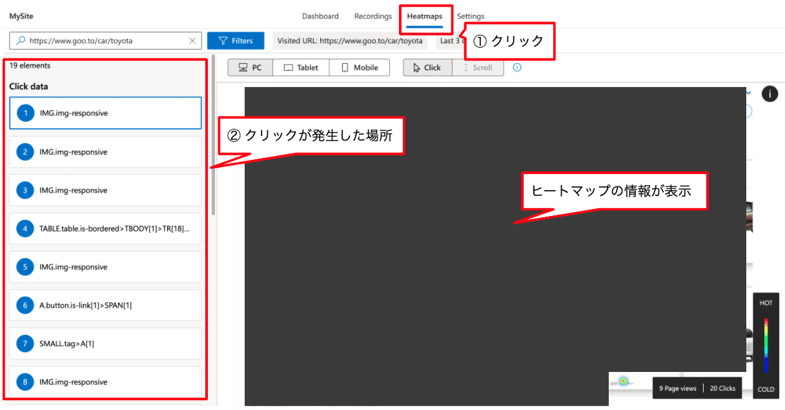Select element 4 TABLE.table.is-bordered row
This screenshot has height=410, width=785.
pos(106,228)
